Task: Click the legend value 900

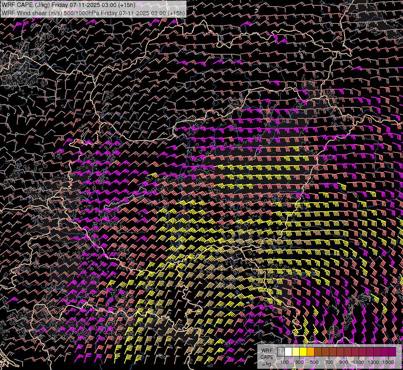Action: [344, 362]
